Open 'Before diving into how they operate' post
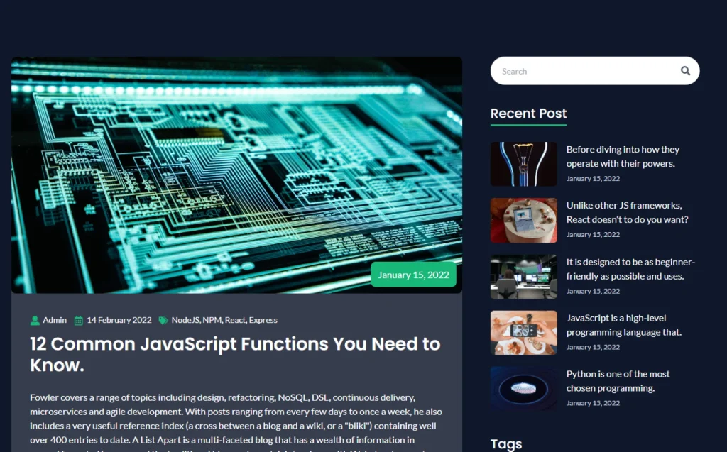 point(623,156)
